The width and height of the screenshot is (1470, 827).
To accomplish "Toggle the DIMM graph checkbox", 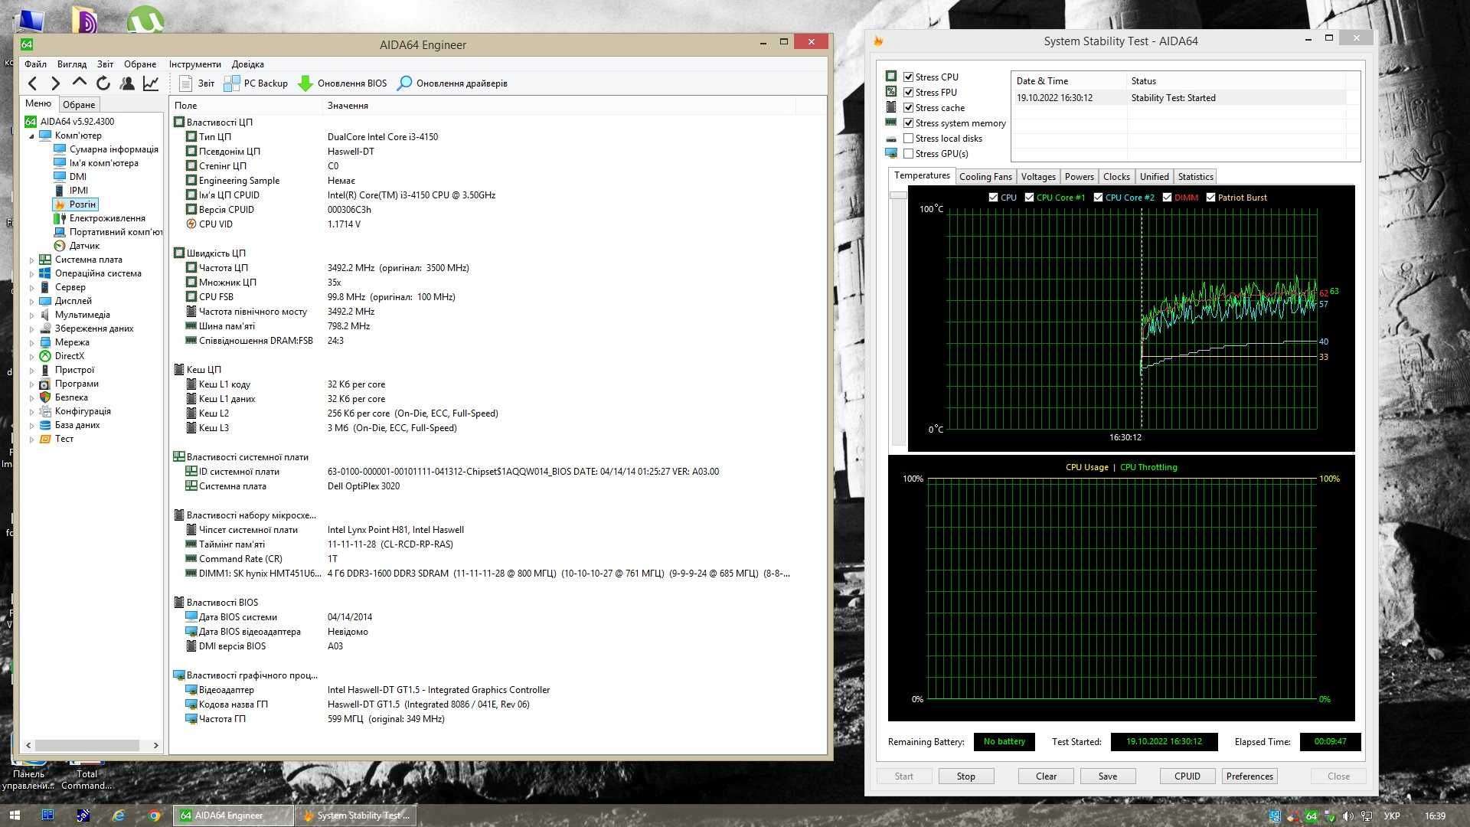I will 1167,198.
